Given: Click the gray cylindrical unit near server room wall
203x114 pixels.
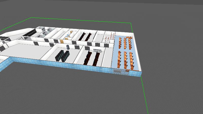Looking at the screenshot, I should click(x=68, y=47).
